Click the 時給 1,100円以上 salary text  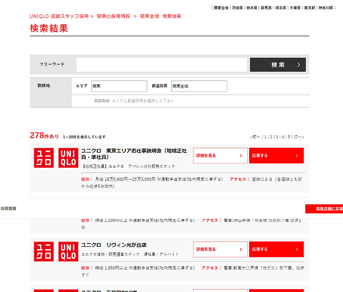tap(138, 220)
